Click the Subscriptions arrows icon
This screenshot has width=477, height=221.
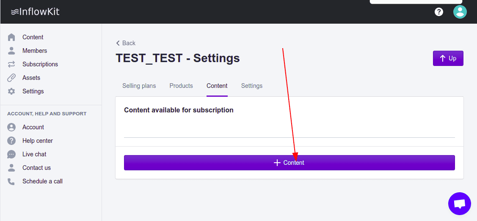[x=11, y=64]
